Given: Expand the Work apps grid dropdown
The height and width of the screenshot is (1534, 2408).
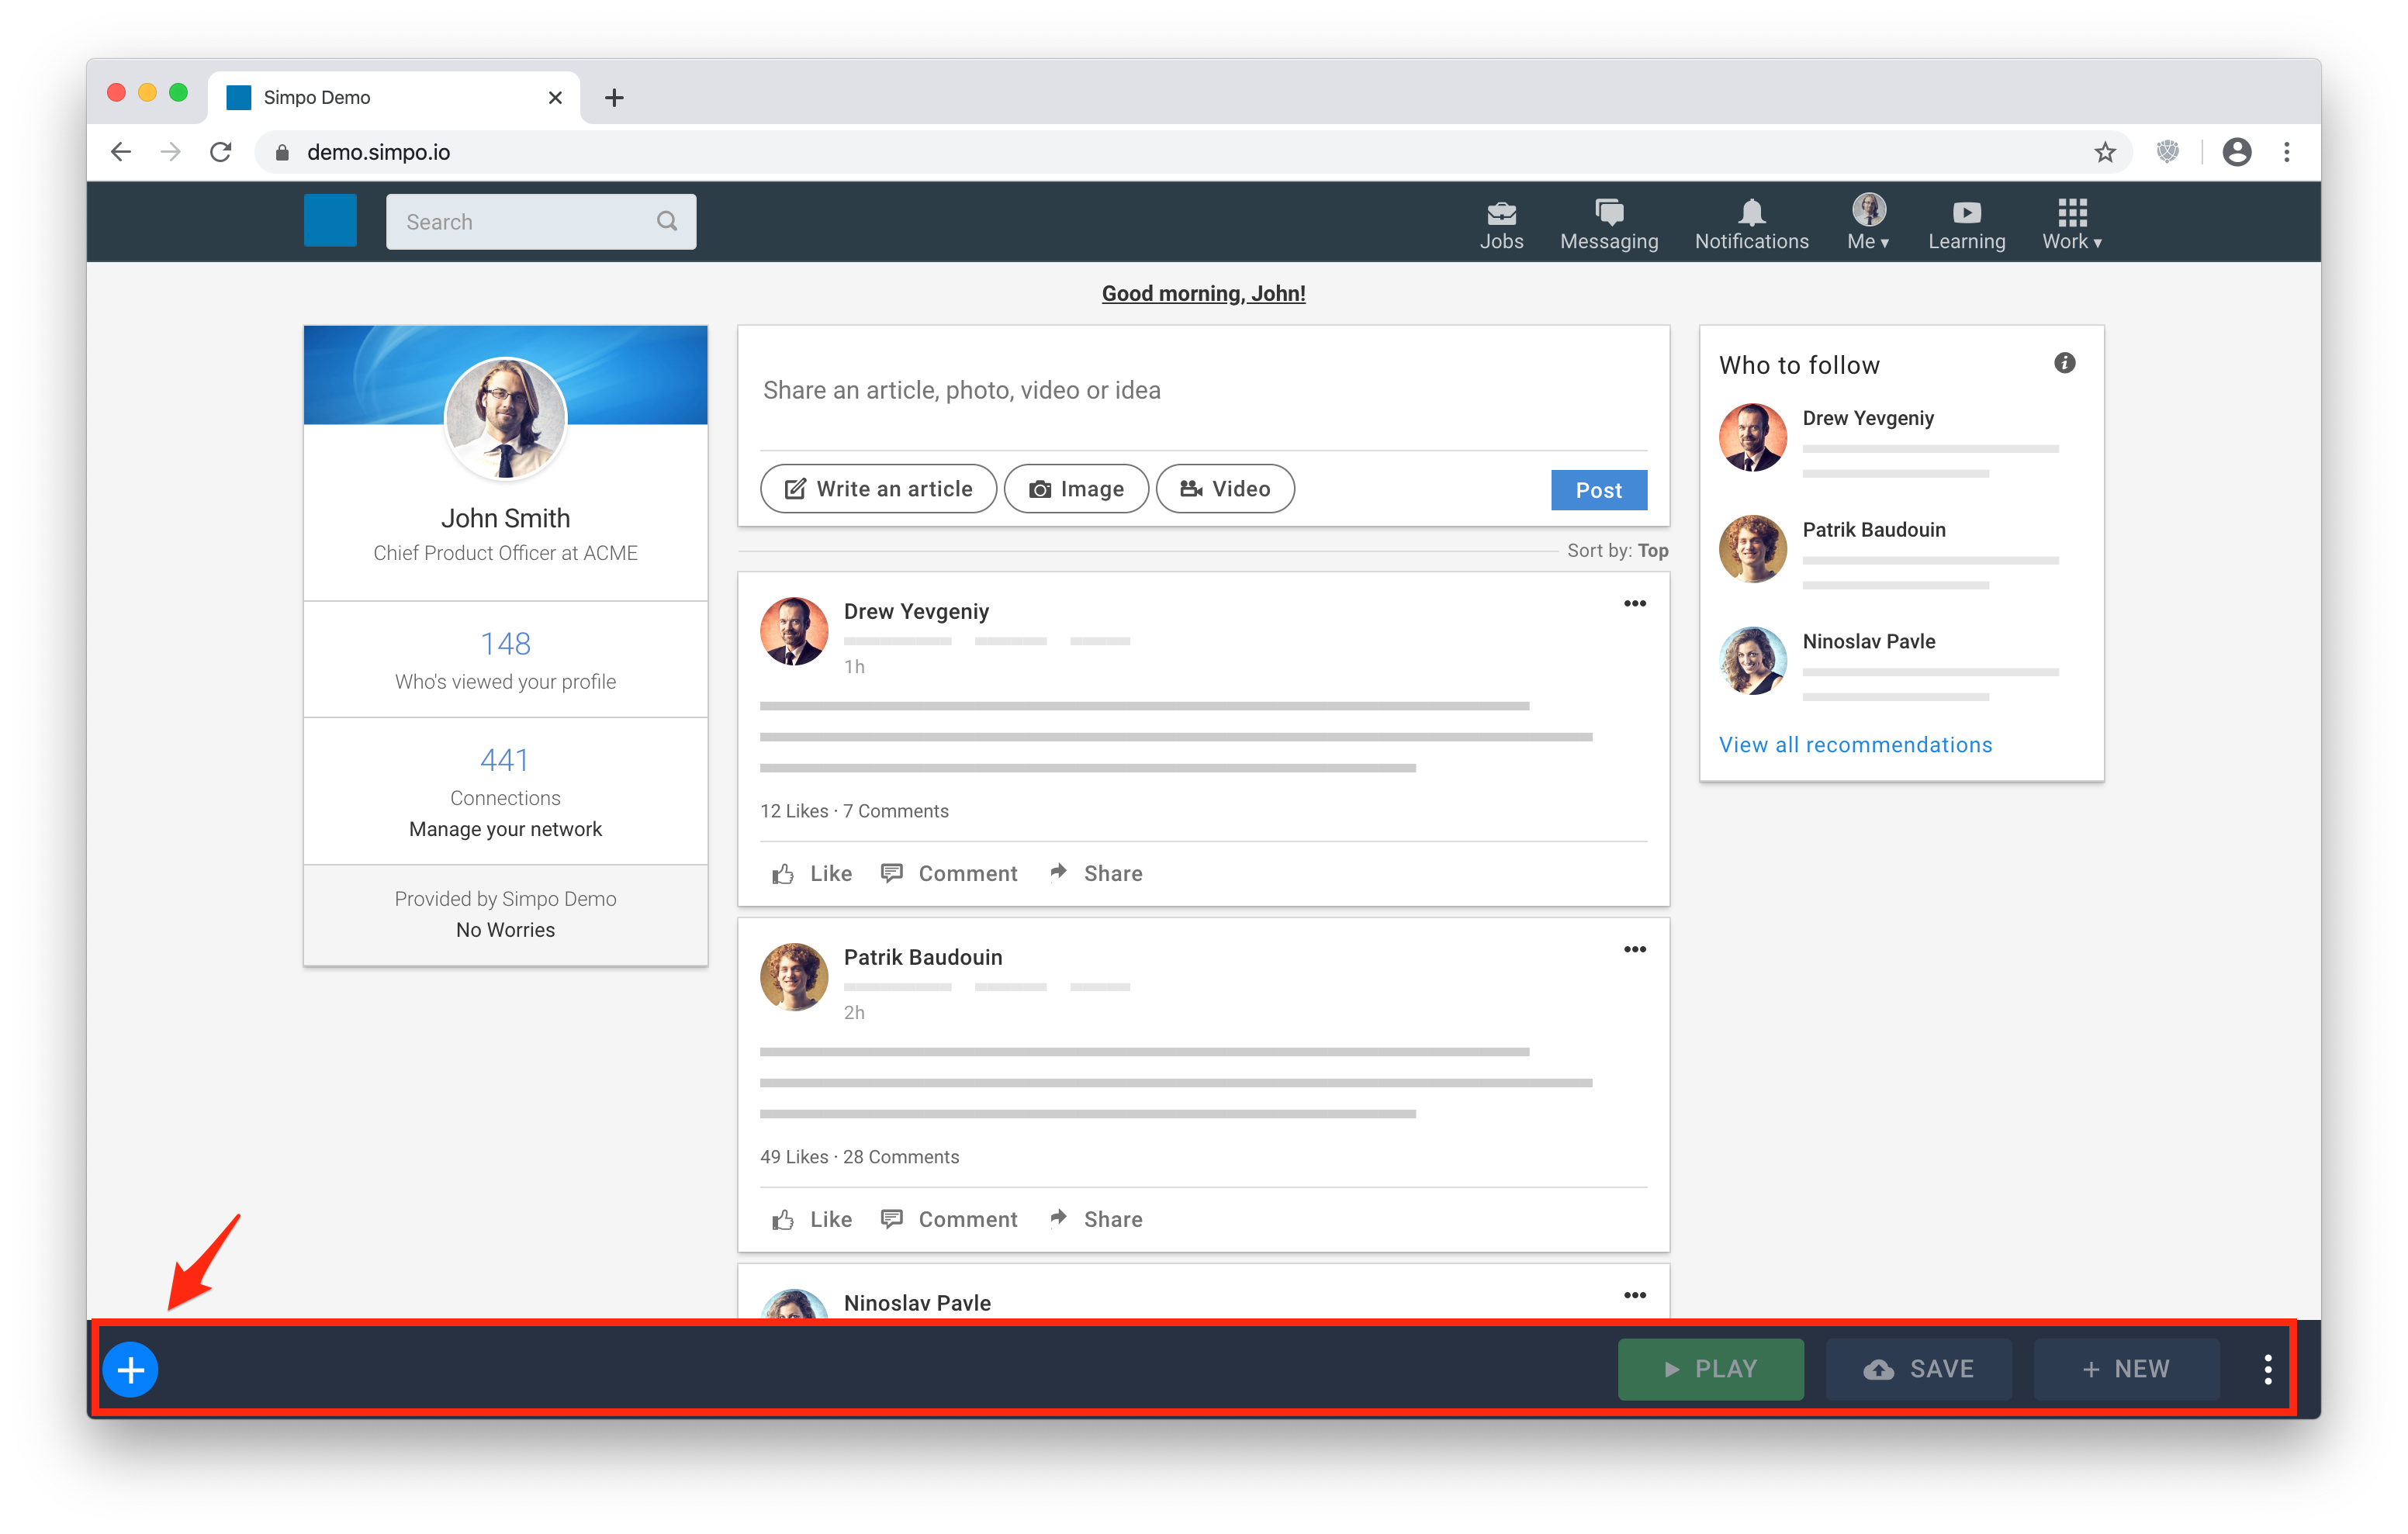Looking at the screenshot, I should click(x=2072, y=224).
